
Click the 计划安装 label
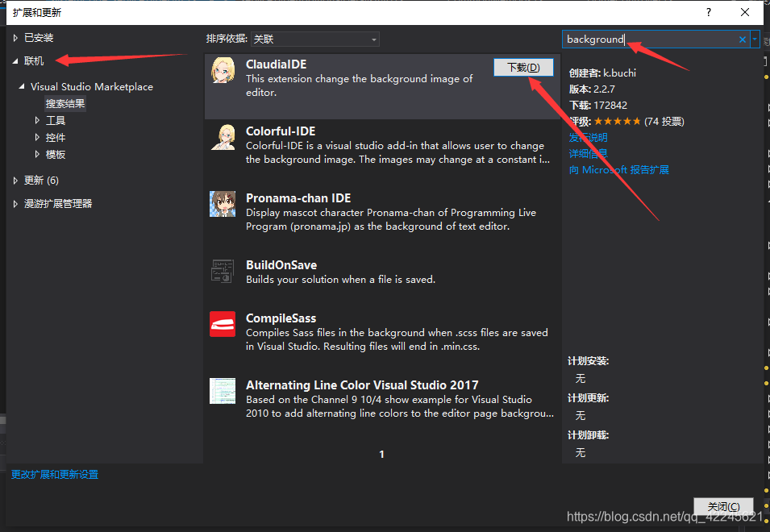point(589,361)
